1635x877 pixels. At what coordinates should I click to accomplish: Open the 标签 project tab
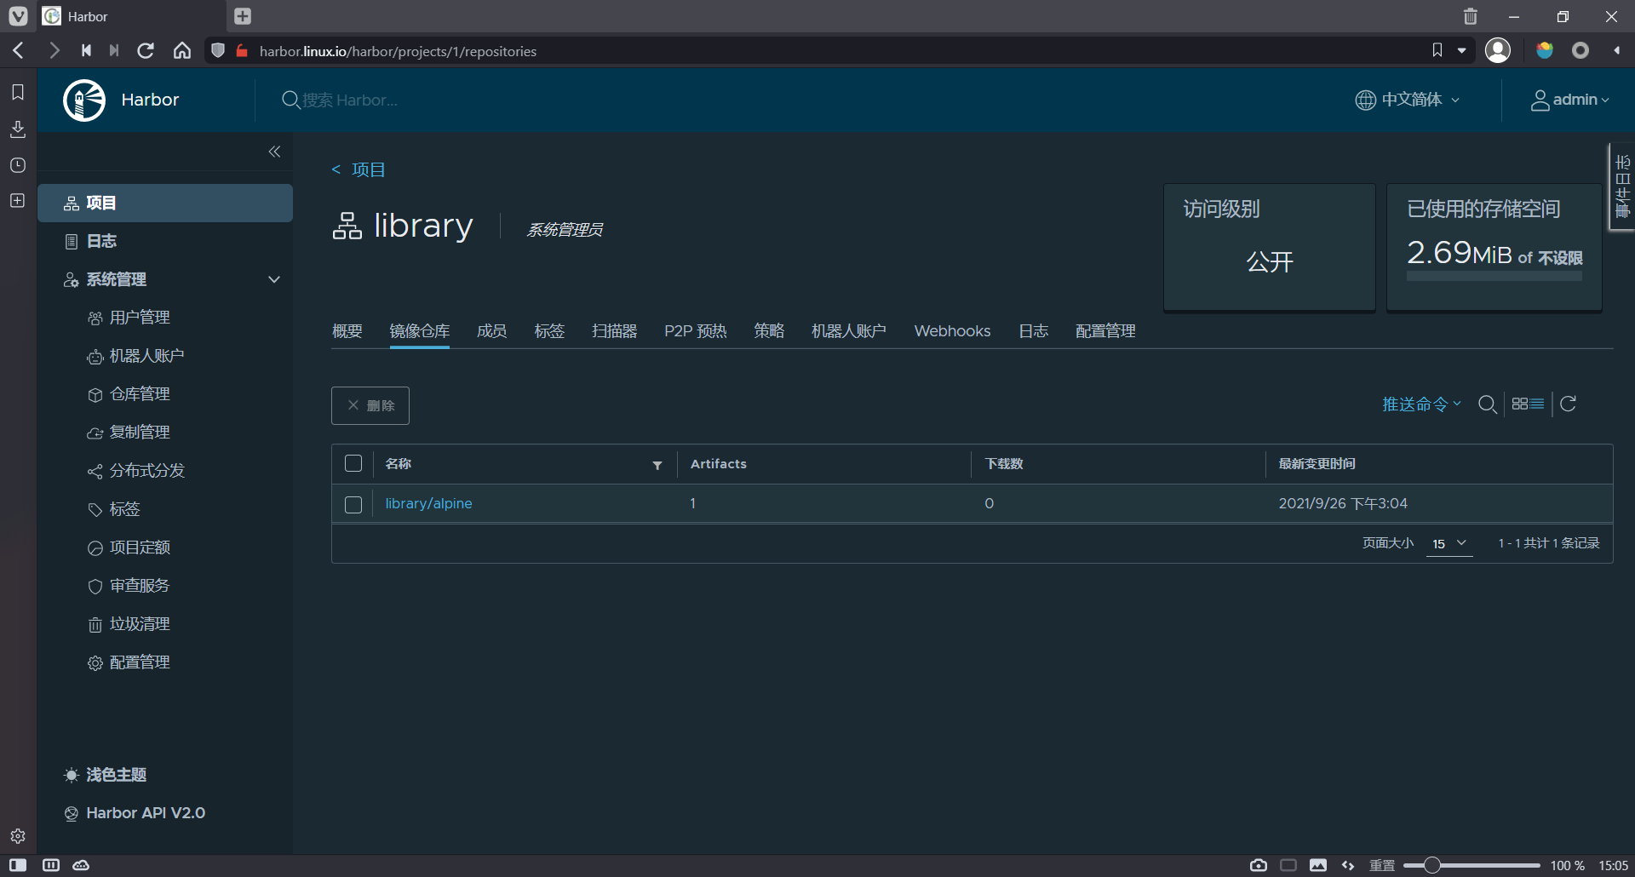coord(550,331)
